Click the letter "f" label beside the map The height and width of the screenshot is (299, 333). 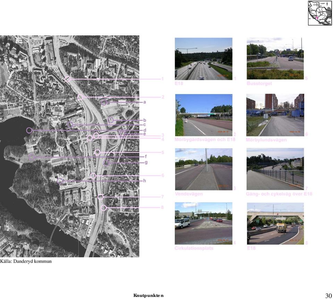click(146, 156)
